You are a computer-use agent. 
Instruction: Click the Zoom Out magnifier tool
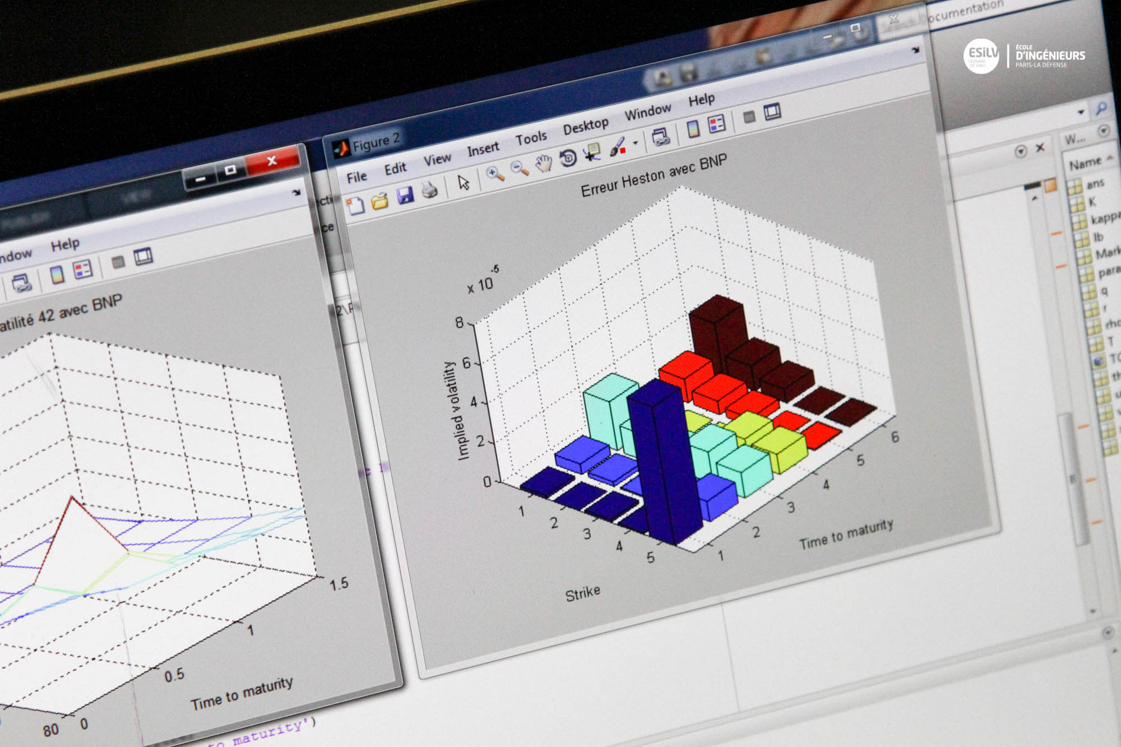pos(519,168)
